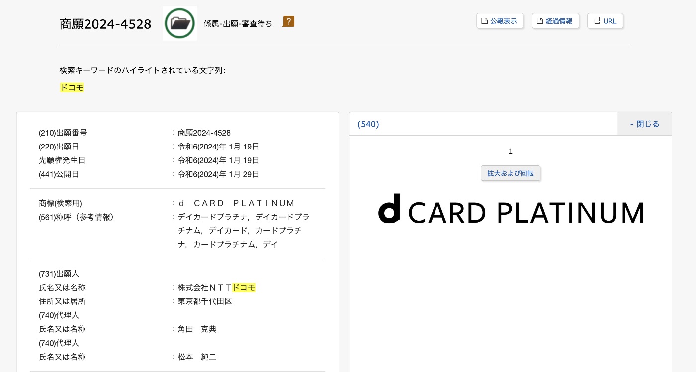Collapse the panel with 閉じる
Screen dimensions: 696x372
pos(645,124)
